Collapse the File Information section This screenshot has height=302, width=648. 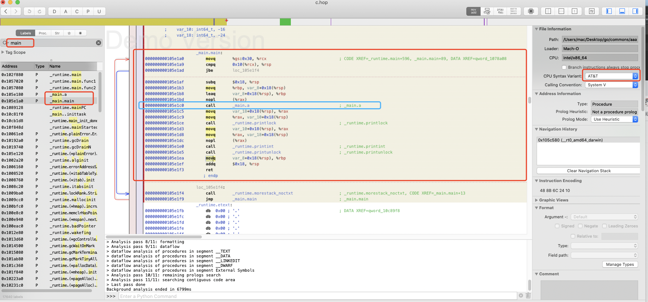point(536,29)
